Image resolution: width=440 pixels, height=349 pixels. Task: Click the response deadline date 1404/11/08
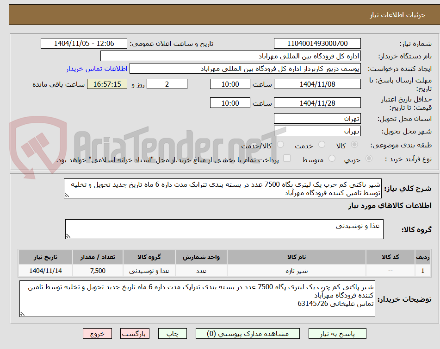point(317,84)
